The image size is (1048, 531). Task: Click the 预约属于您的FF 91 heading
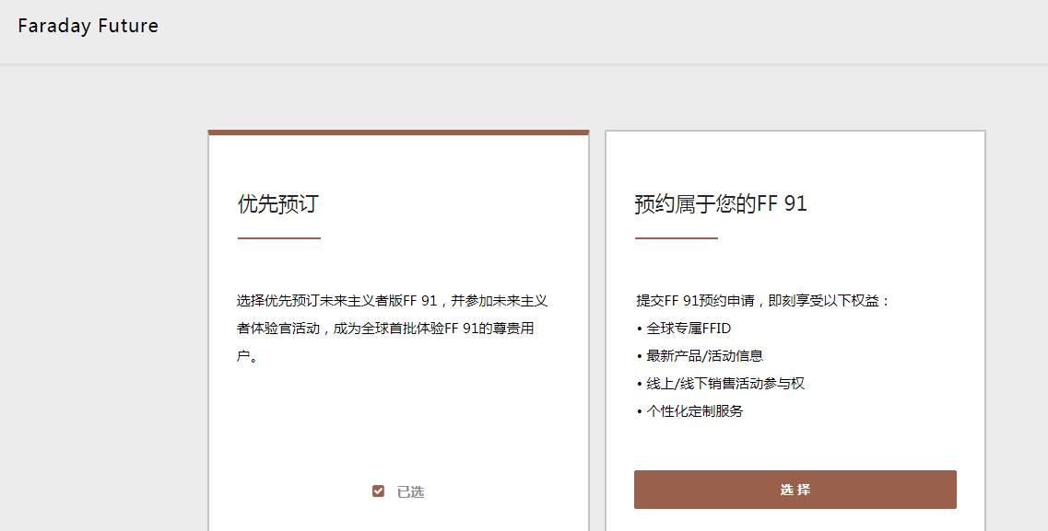(x=721, y=203)
